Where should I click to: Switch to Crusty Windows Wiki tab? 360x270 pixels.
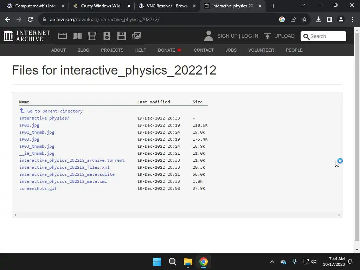tap(101, 6)
